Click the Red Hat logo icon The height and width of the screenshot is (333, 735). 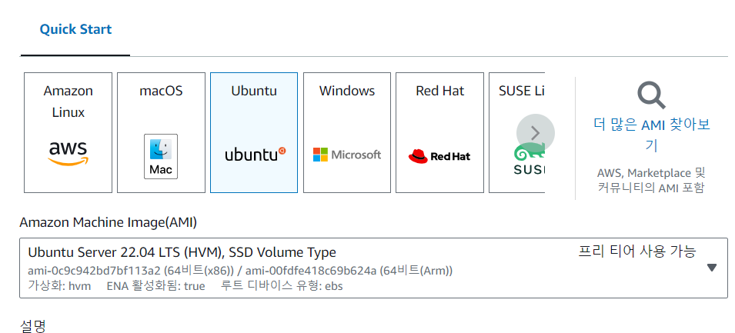(x=439, y=156)
